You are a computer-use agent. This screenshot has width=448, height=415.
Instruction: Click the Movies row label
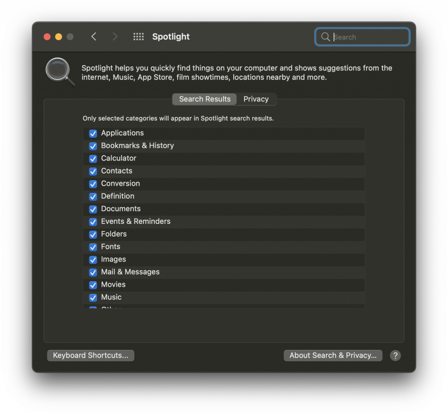[113, 284]
